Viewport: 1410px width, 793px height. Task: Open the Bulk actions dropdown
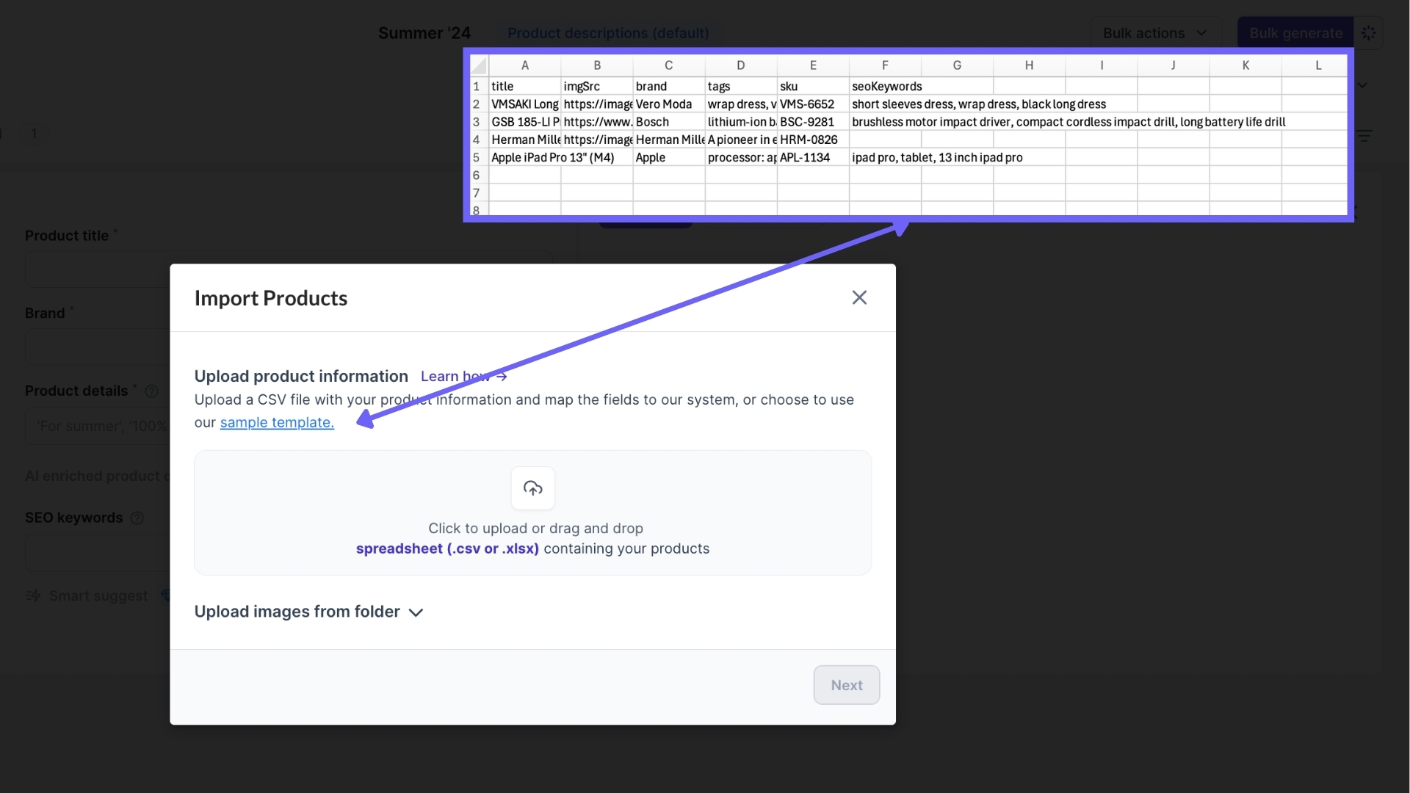[1155, 33]
